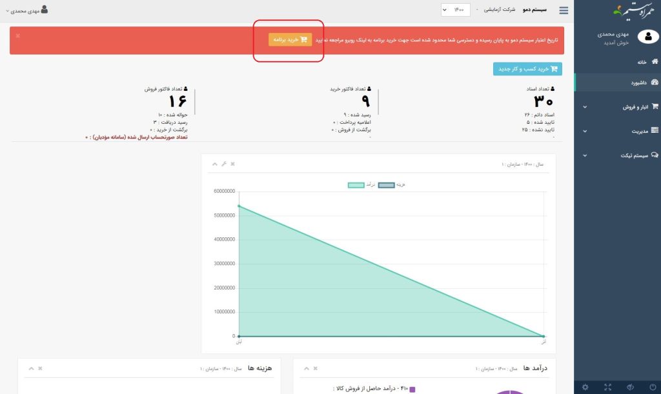Click the wrench icon on the chart panel
The image size is (661, 394).
point(224,164)
